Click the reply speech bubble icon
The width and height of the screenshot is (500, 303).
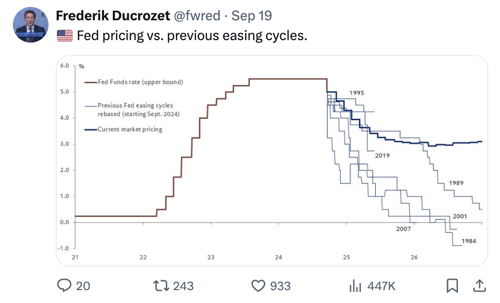pyautogui.click(x=65, y=286)
